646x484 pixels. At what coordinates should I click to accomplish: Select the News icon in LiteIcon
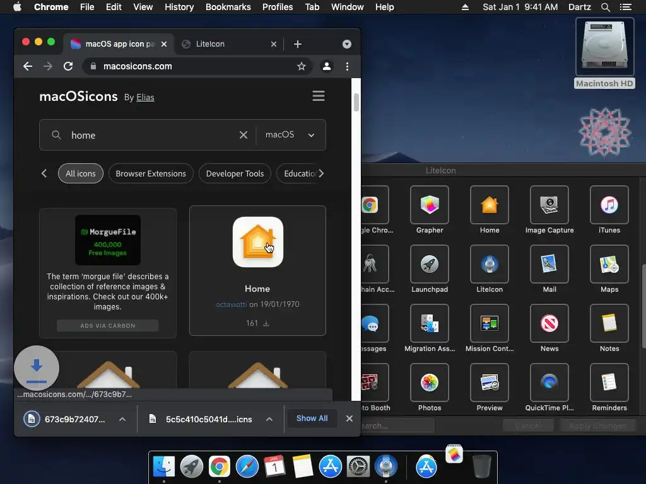549,323
